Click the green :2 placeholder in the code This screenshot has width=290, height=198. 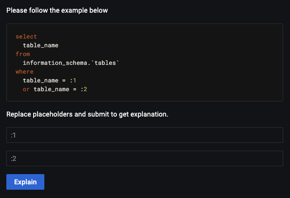[84, 89]
